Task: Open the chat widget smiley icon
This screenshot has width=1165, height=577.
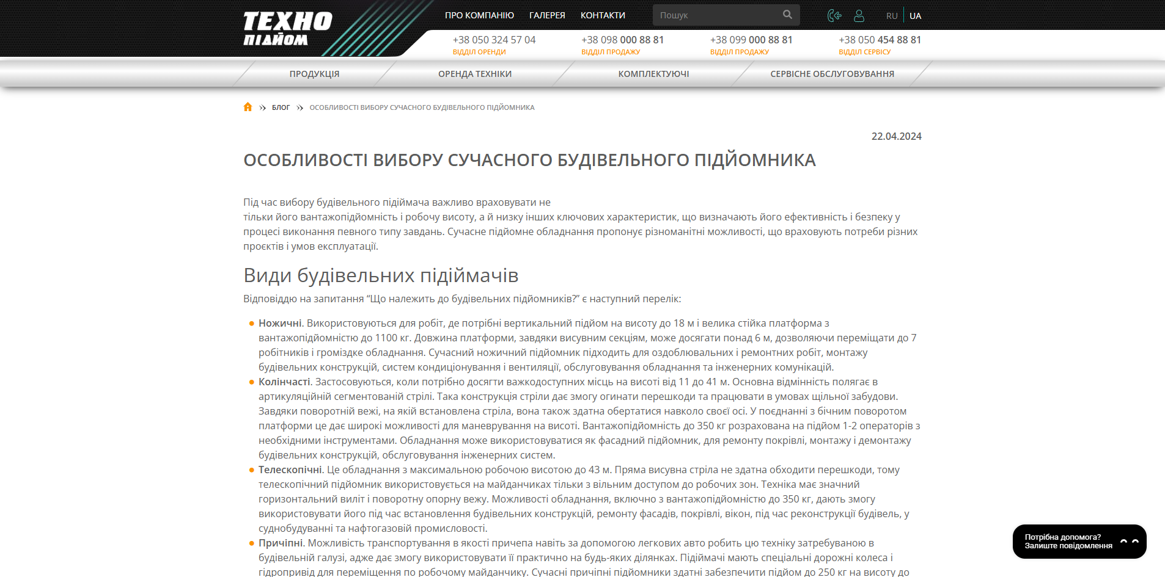Action: pos(1129,541)
